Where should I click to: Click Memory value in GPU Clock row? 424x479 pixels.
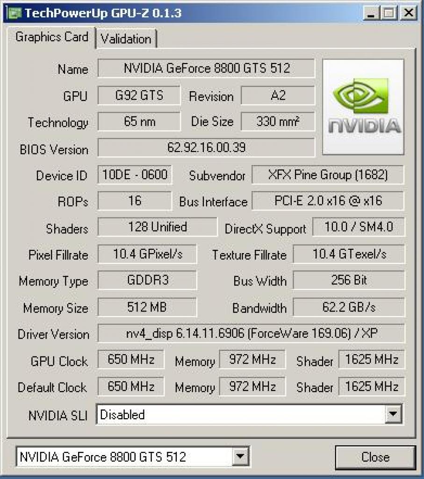coord(252,360)
